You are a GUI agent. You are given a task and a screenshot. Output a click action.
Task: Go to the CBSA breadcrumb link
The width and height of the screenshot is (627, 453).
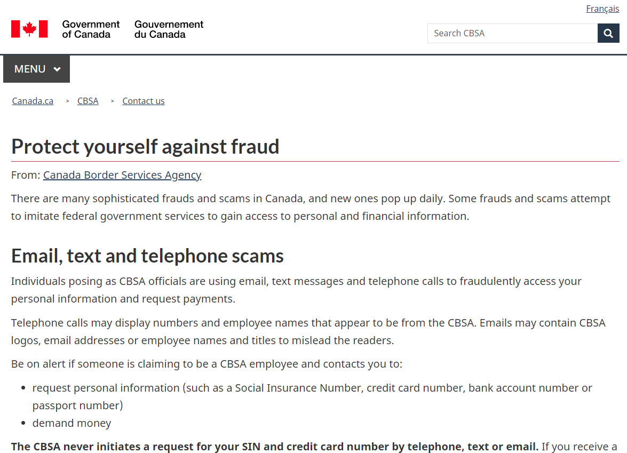(x=88, y=101)
